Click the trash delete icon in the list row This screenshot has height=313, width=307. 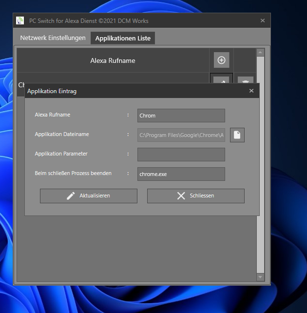[246, 79]
